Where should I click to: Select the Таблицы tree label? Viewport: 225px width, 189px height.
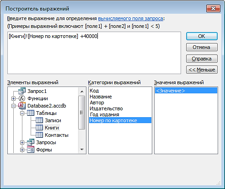pos(46,113)
